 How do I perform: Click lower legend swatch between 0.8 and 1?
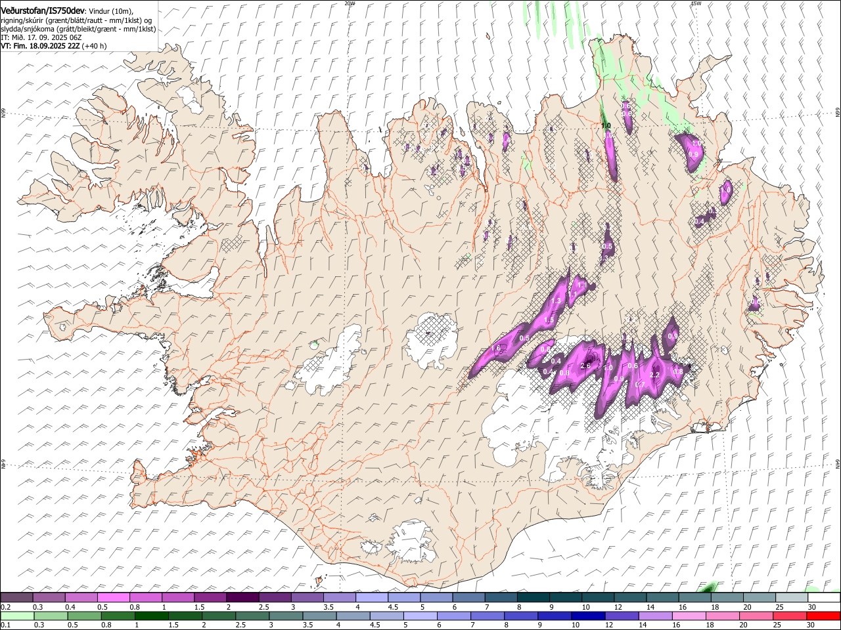118,616
